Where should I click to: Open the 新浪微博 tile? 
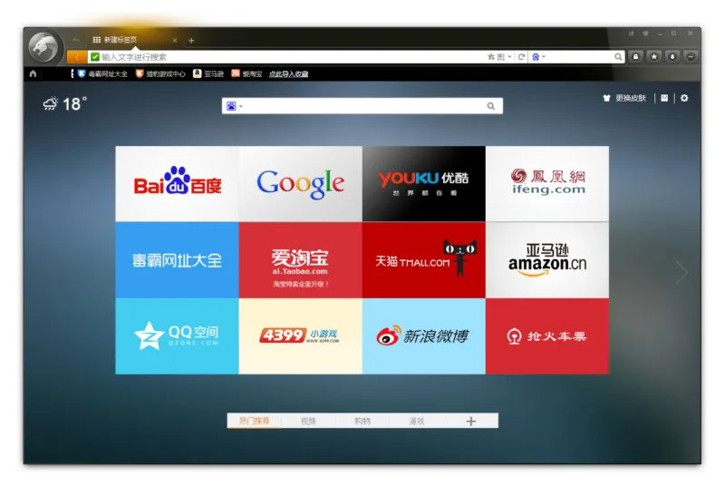(424, 336)
